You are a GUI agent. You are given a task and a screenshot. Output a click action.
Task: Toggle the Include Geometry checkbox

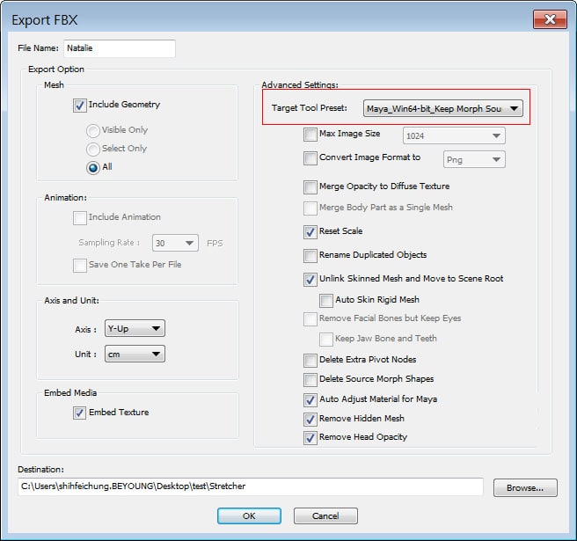pyautogui.click(x=79, y=106)
